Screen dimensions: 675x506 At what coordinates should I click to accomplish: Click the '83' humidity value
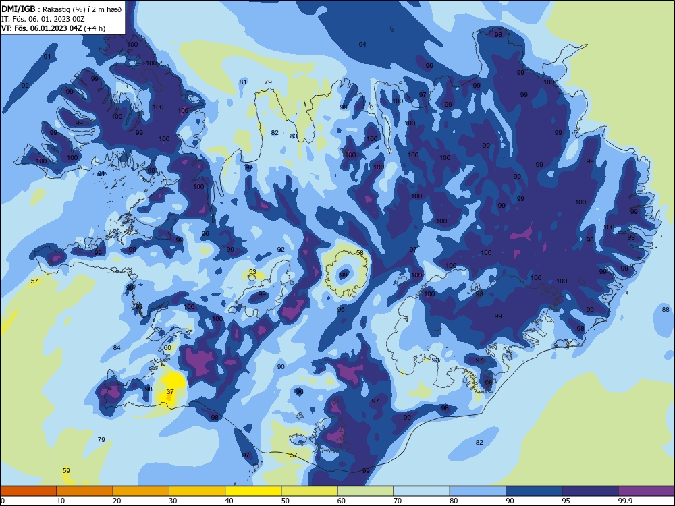294,136
